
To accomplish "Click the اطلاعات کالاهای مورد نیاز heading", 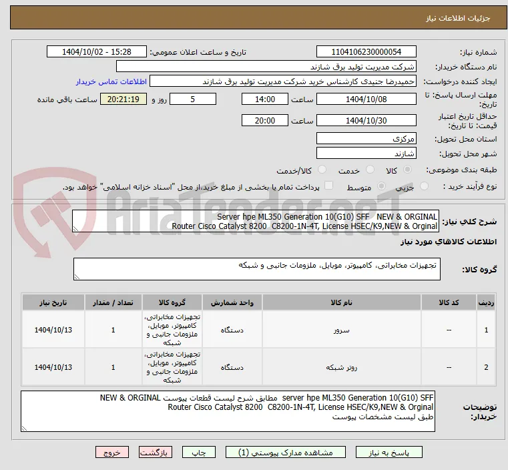I will 449,242.
